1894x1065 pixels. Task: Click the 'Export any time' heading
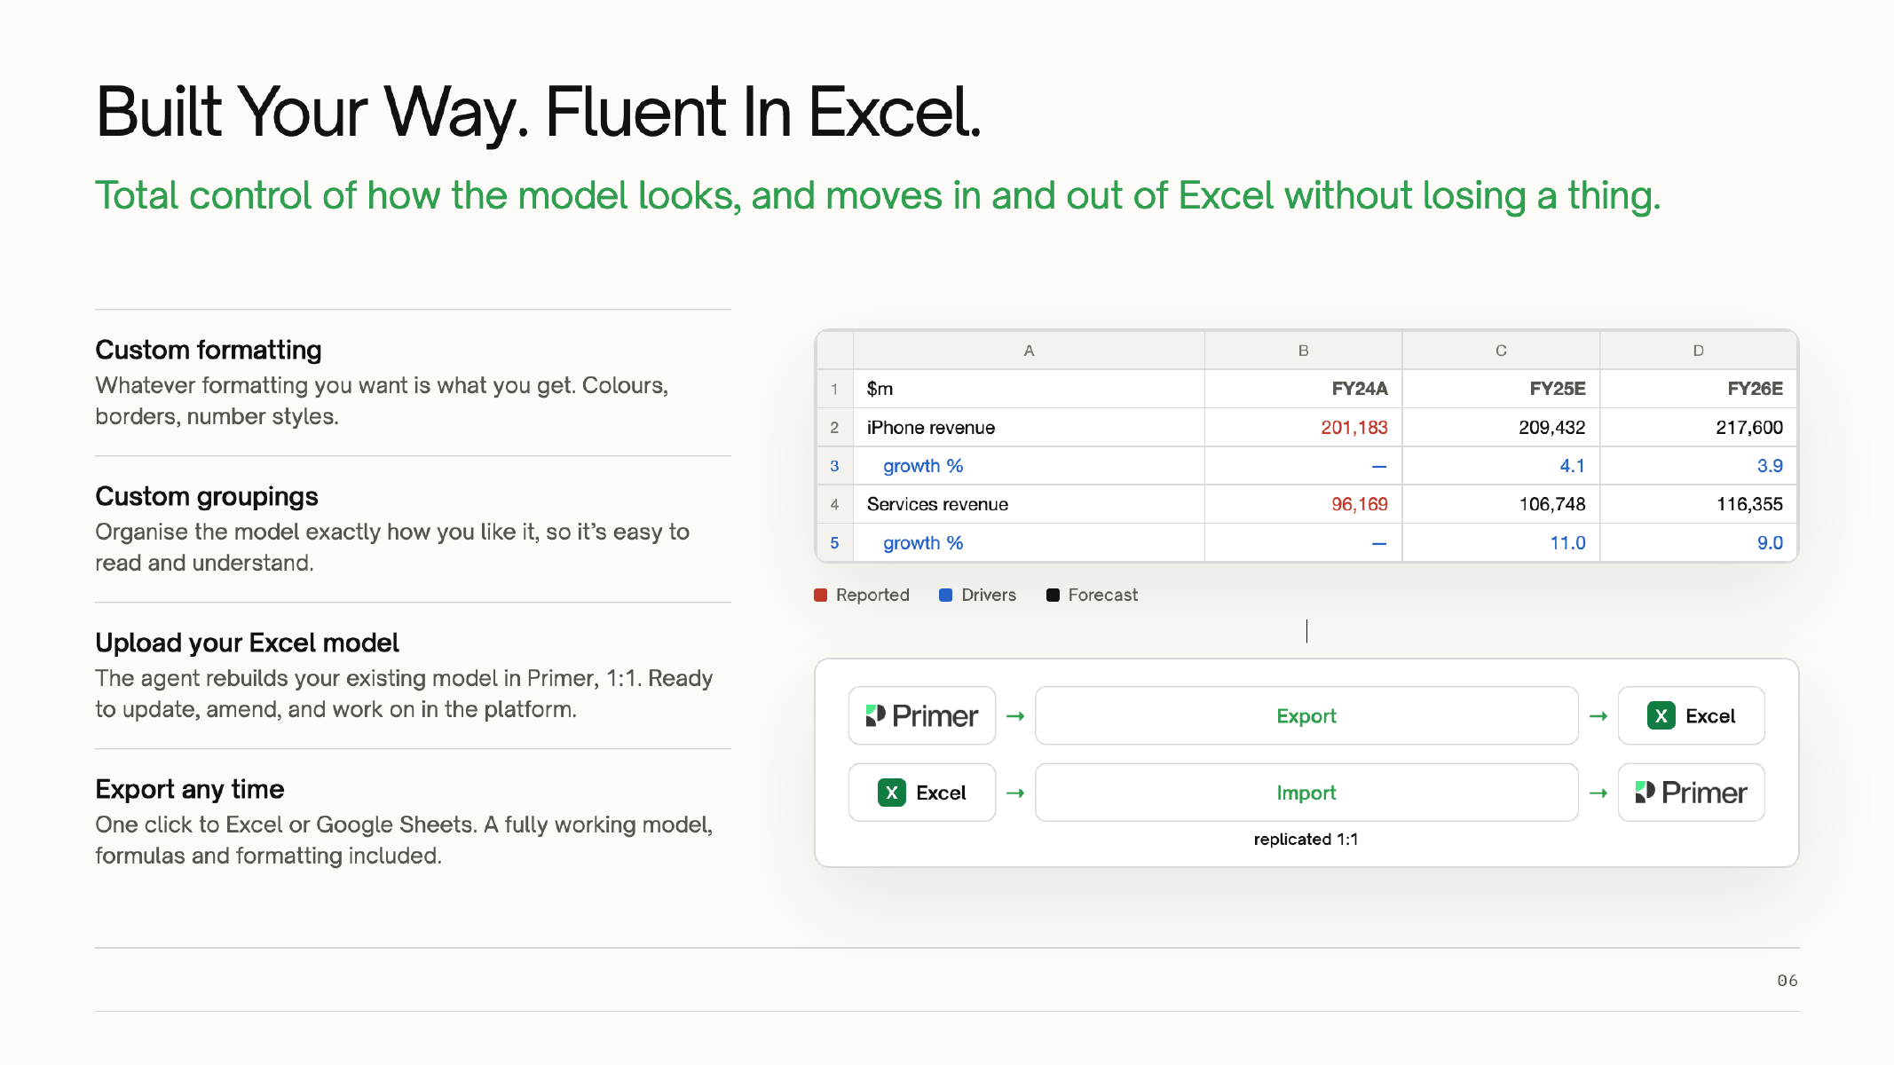(x=190, y=789)
